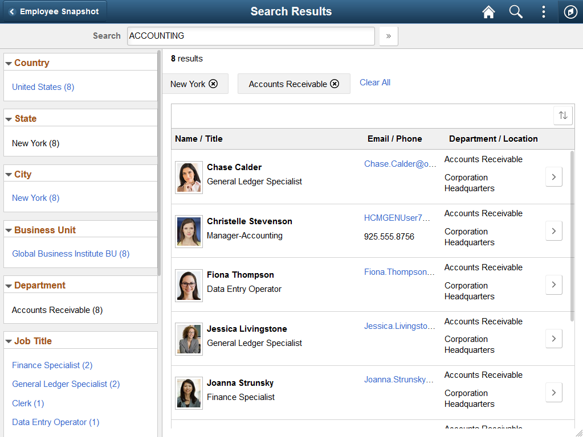Click the facet panel vertical scrollbar
This screenshot has width=583, height=437.
coord(159,163)
